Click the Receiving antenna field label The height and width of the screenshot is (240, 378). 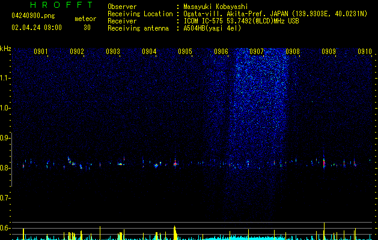click(138, 28)
